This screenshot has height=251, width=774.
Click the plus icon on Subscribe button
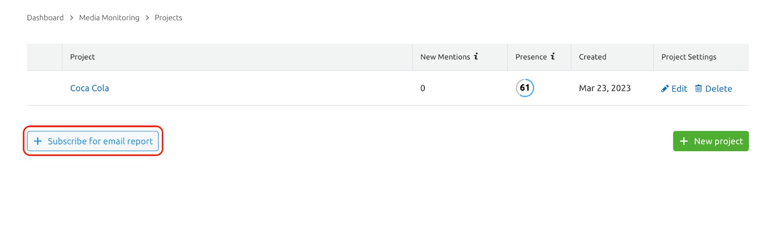[38, 141]
